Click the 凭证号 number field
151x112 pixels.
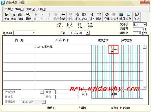(139, 29)
